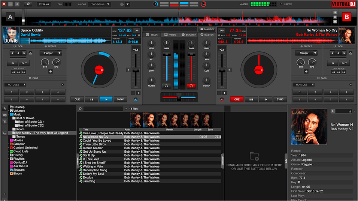Click the SYNC button on deck B
The height and width of the screenshot is (201, 358).
280,99
